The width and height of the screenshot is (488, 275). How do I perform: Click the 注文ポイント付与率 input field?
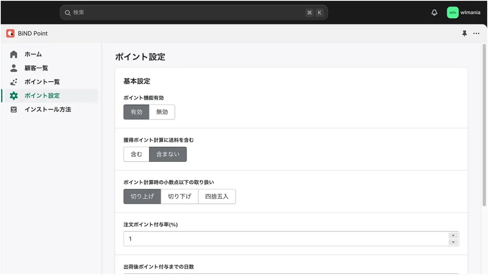tap(291, 239)
